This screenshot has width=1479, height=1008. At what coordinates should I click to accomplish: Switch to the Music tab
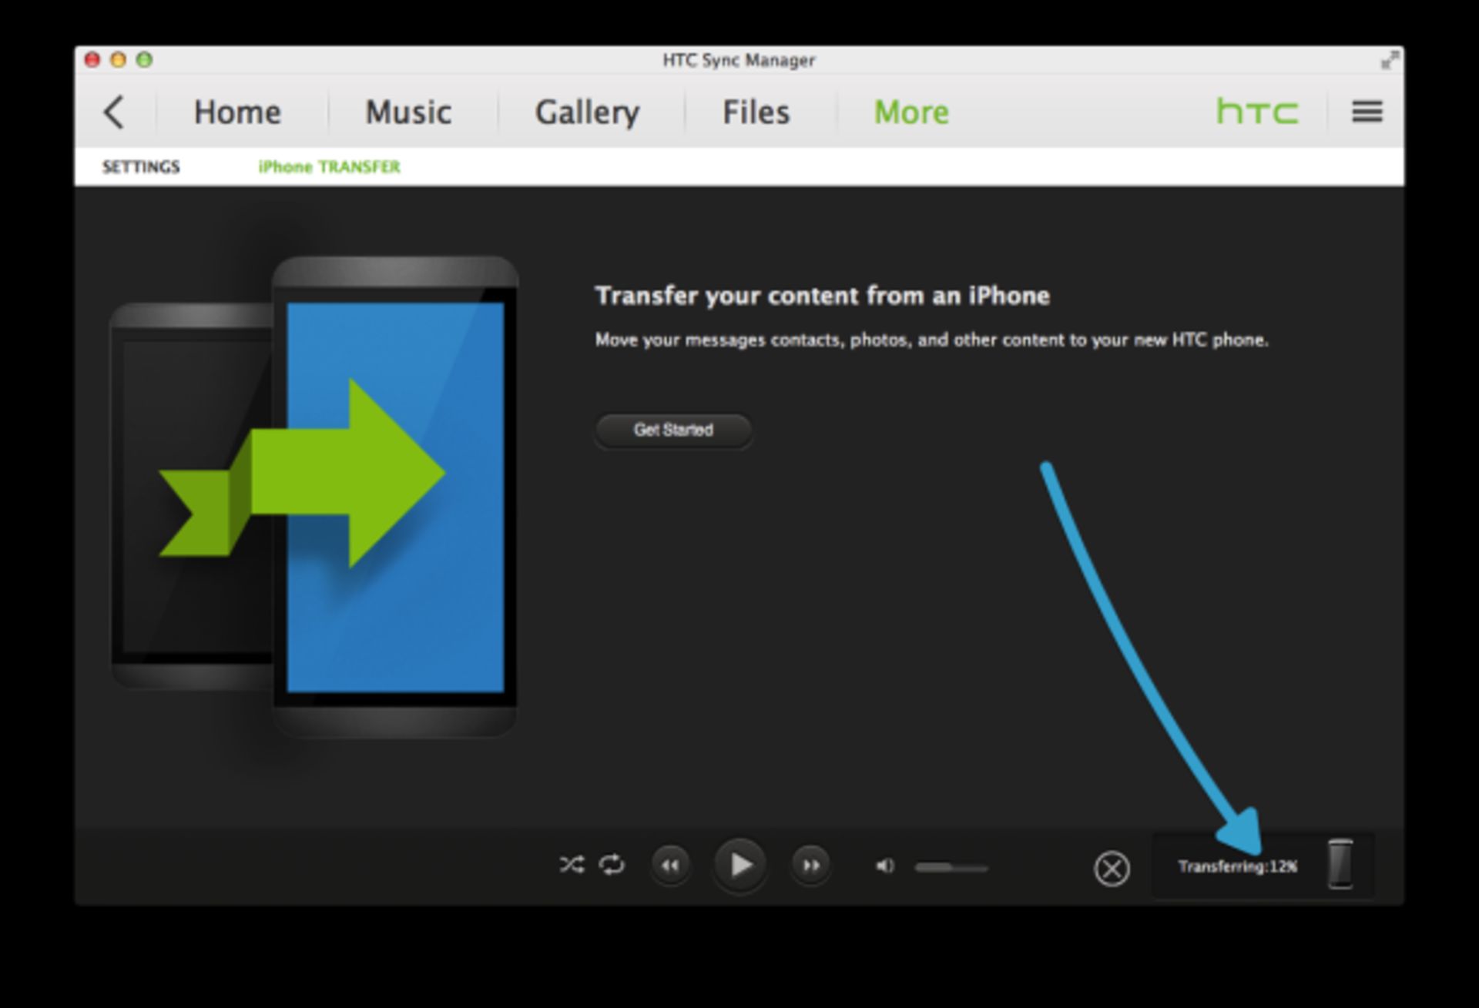[x=408, y=112]
